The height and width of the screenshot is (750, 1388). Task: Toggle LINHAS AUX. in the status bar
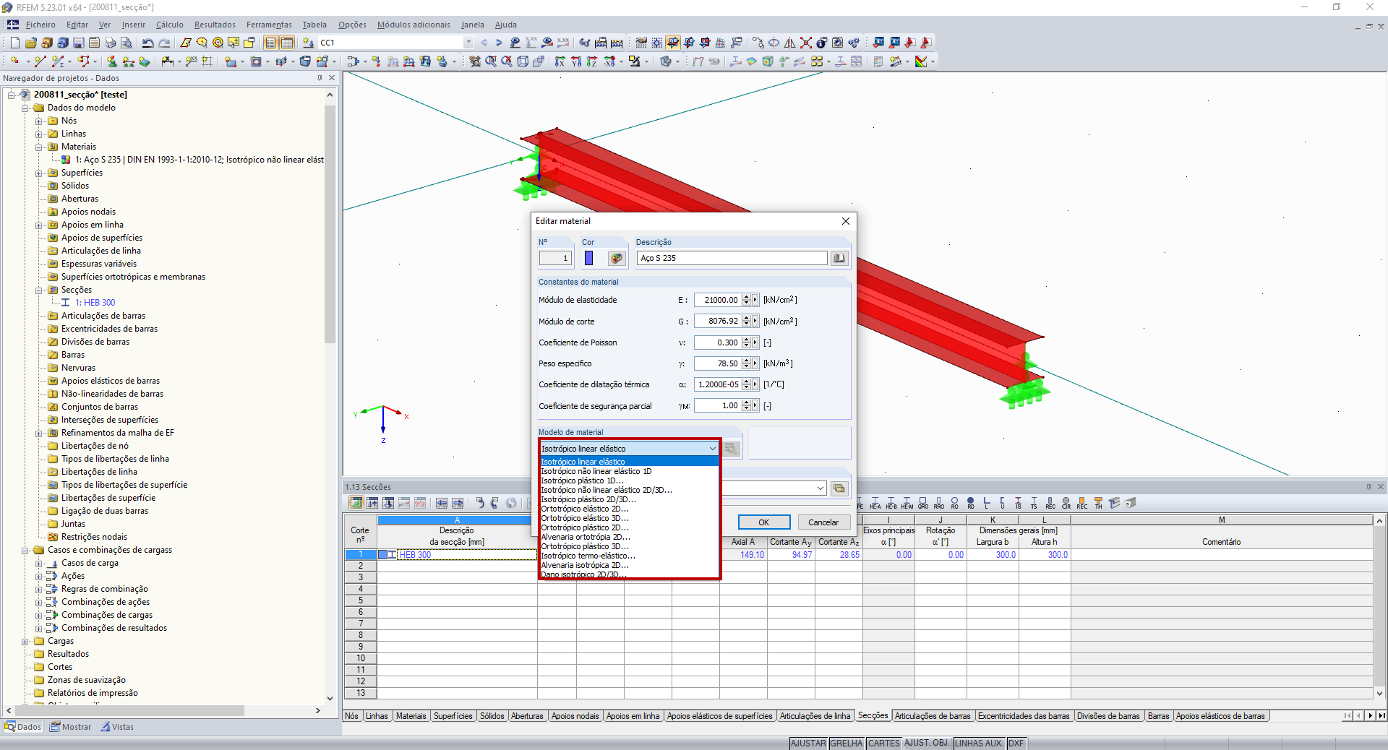pos(977,743)
